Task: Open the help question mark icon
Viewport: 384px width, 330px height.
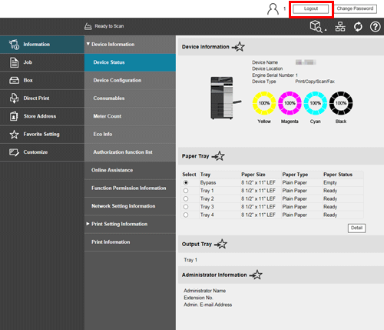Action: [x=375, y=26]
